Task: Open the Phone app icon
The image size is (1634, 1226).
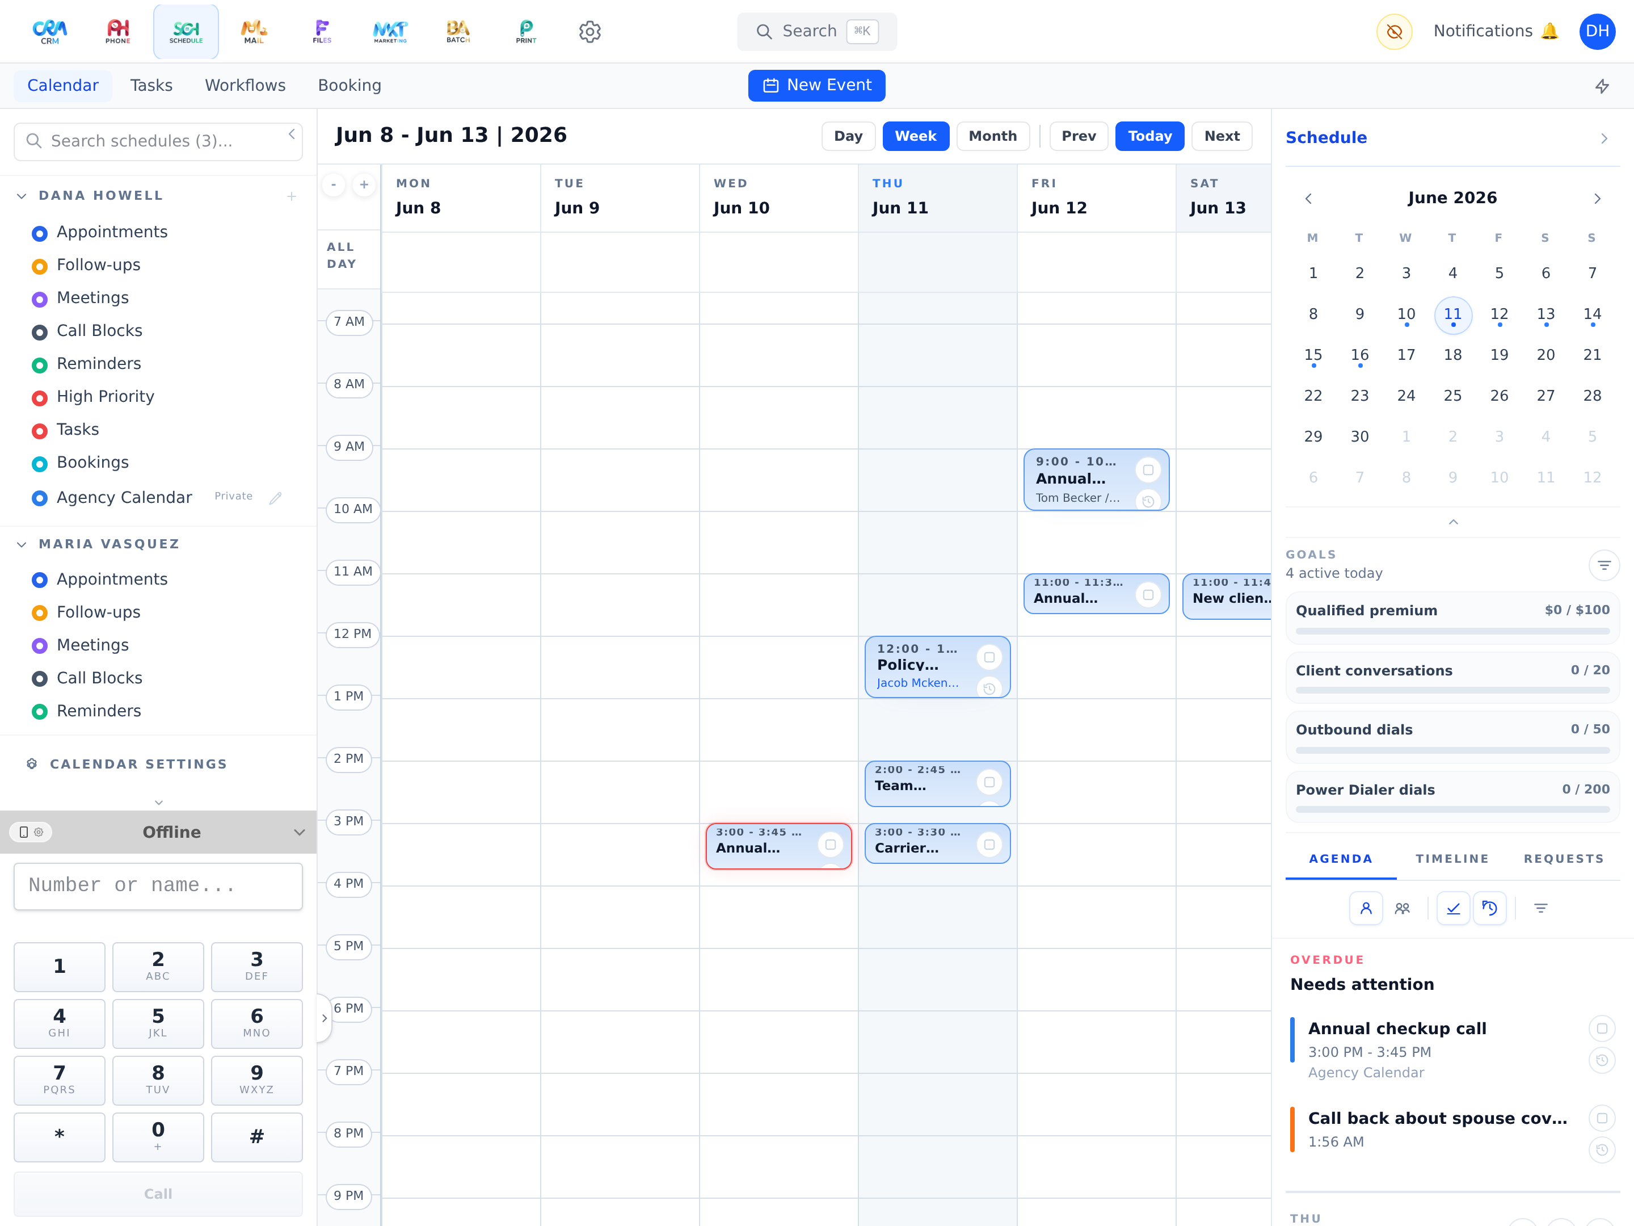Action: (x=117, y=32)
